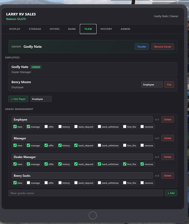Enable remove for Employee grade
189x224 pixels.
(142, 127)
